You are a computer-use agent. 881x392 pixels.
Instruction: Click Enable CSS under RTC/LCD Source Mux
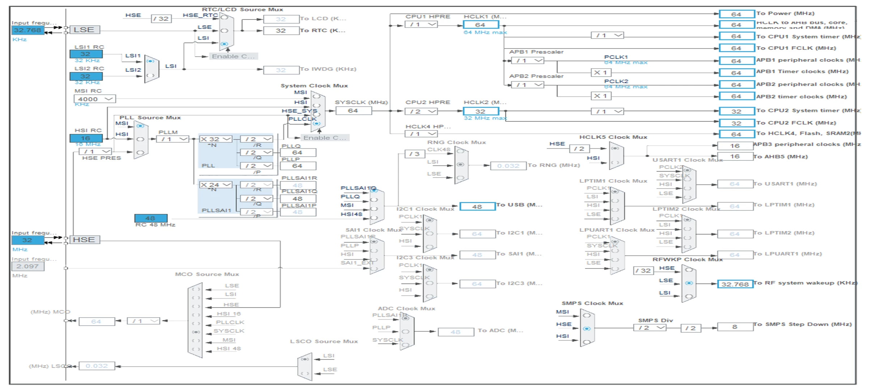coord(233,56)
